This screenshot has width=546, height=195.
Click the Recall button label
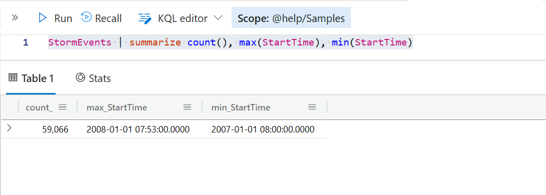108,18
